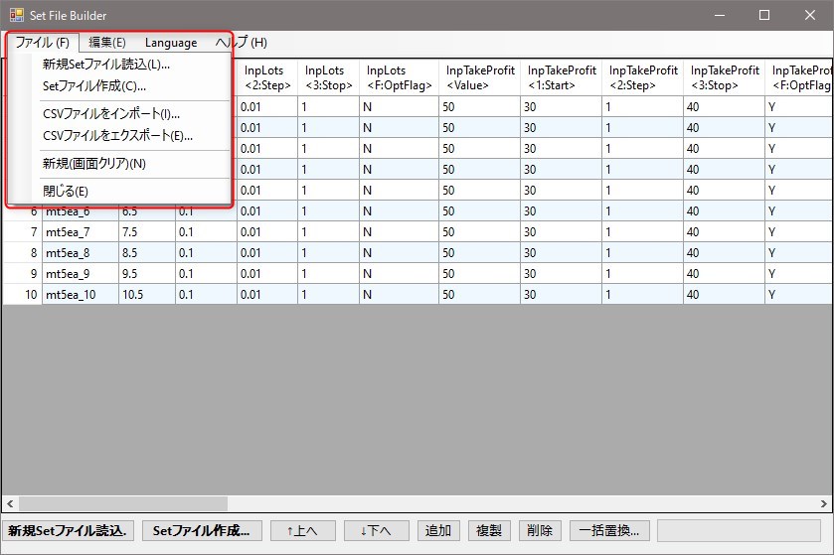The width and height of the screenshot is (834, 555).
Task: Click the mt5ea_9 cell
Action: [x=81, y=273]
